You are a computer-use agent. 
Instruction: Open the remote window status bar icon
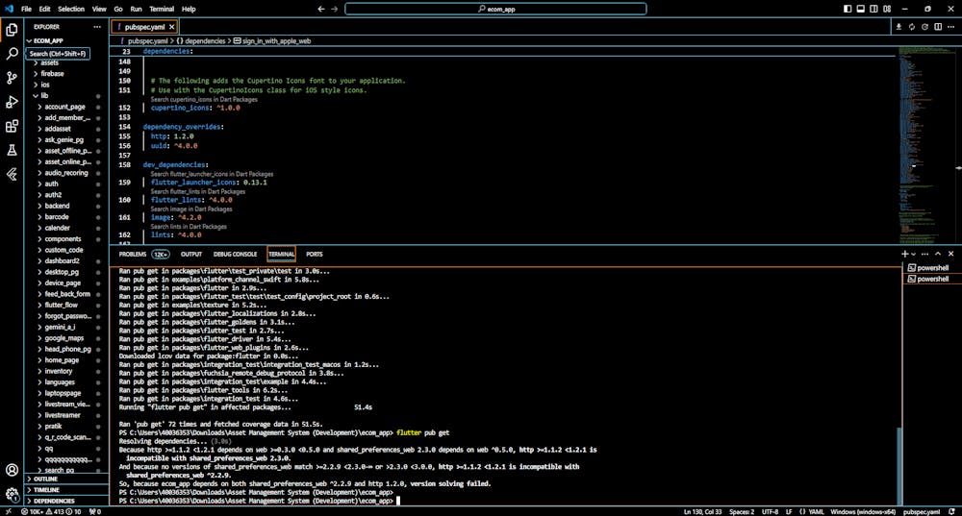coord(8,511)
